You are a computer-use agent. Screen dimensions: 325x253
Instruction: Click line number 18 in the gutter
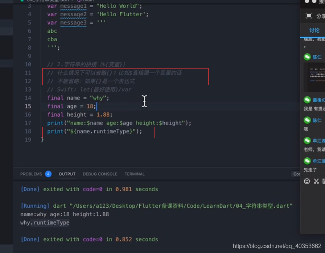pos(28,131)
